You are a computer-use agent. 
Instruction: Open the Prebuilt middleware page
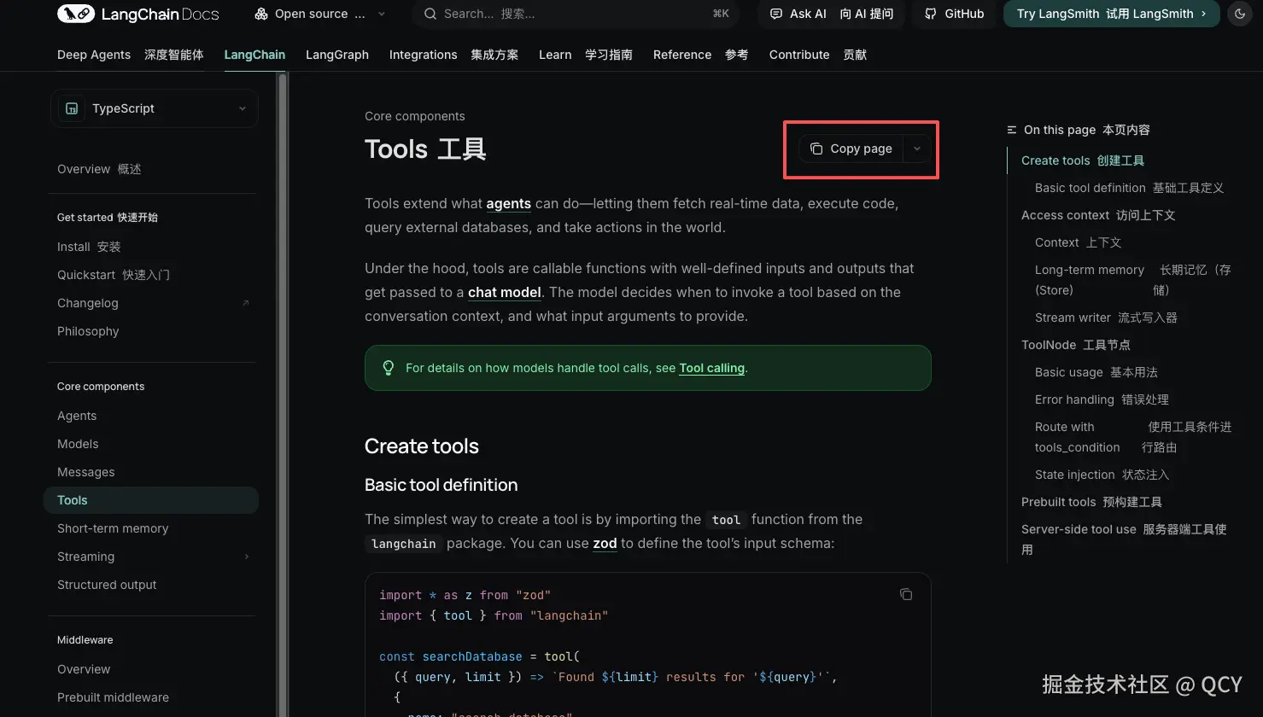pyautogui.click(x=113, y=697)
